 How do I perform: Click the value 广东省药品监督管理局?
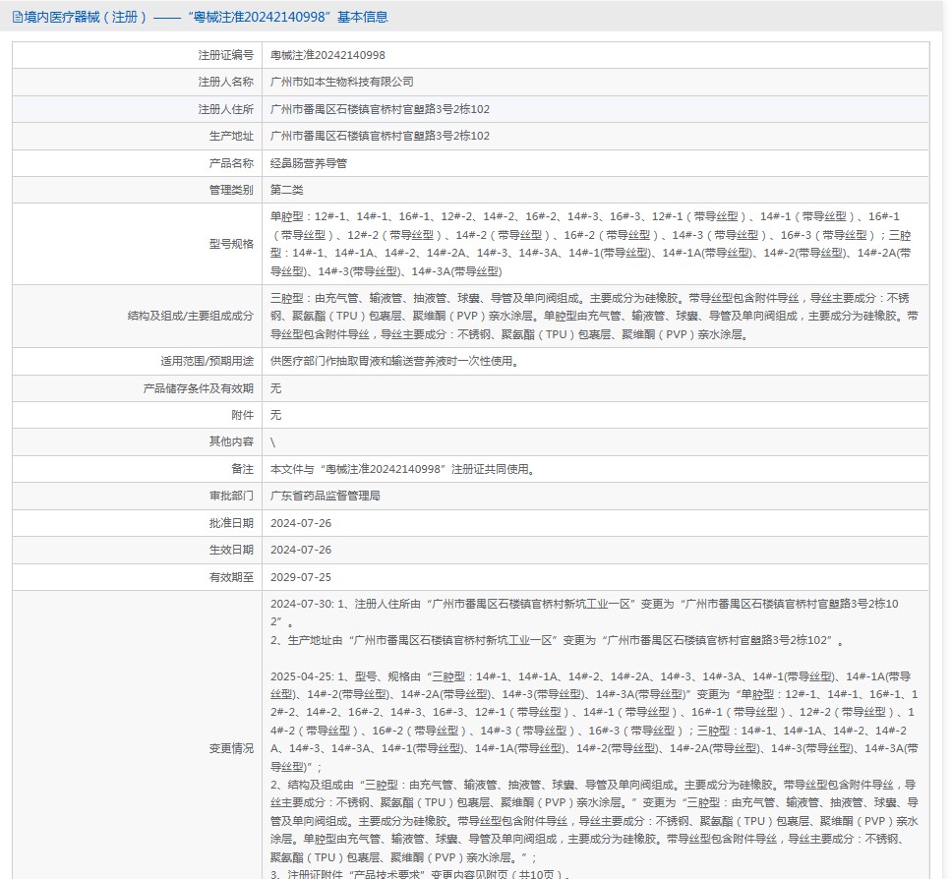(326, 496)
